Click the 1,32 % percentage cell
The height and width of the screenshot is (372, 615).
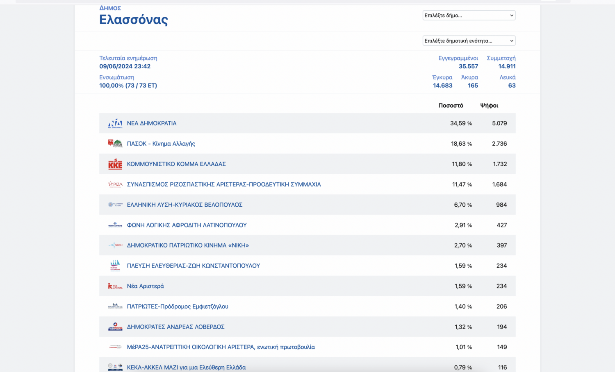tap(463, 327)
